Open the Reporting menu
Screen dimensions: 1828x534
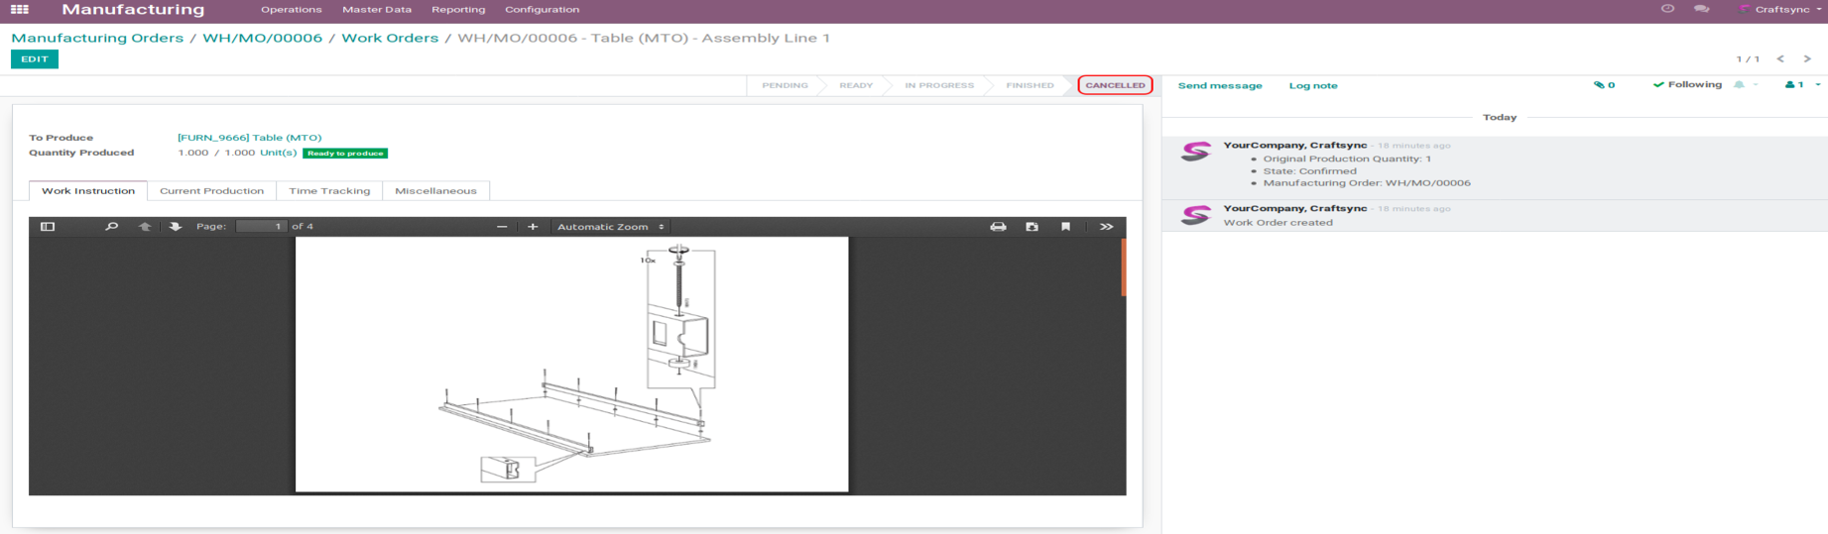point(458,10)
